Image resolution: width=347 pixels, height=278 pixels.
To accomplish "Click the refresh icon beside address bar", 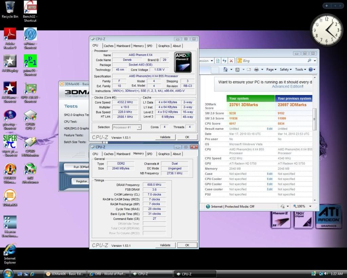I will [x=224, y=61].
